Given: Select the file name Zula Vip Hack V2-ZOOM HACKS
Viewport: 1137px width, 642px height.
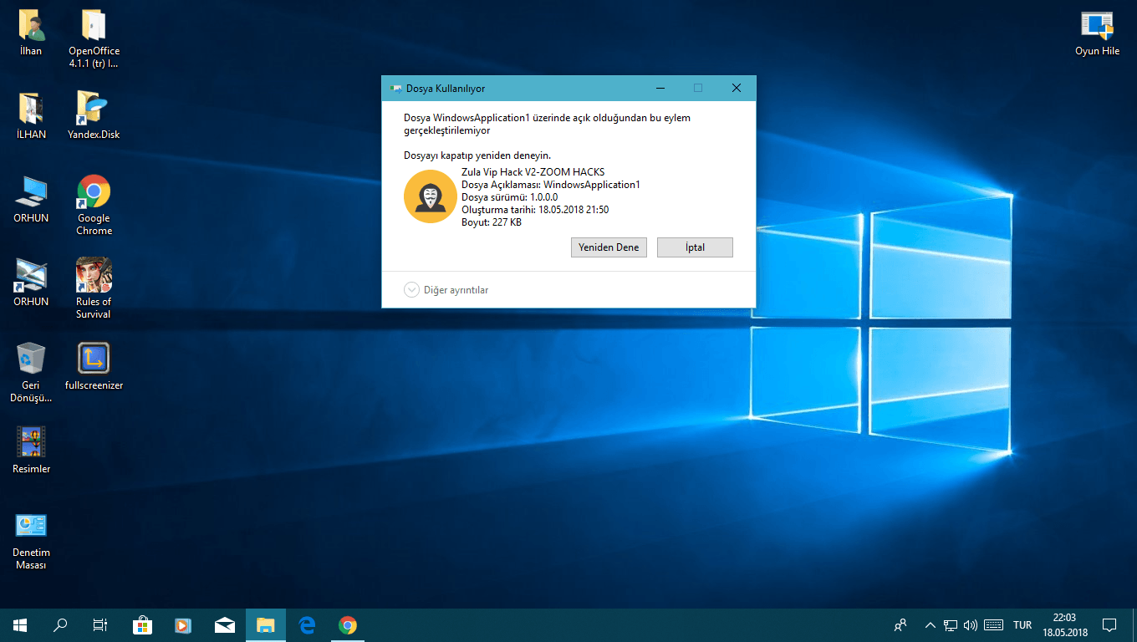Looking at the screenshot, I should 533,172.
